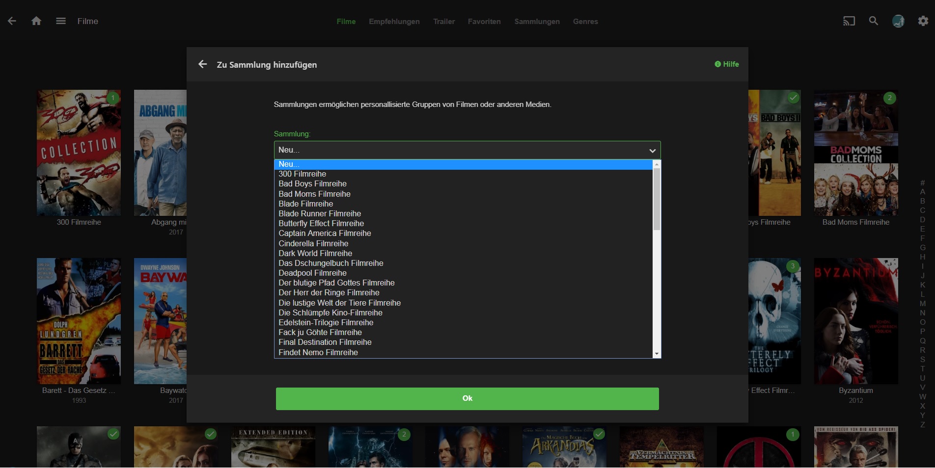Screen dimensions: 935x468
Task: Select 'Bad Moms Filmreihe' from the list
Action: tap(463, 194)
